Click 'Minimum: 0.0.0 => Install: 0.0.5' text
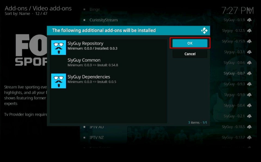Viewport: 261px width, 162px height. [x=92, y=82]
